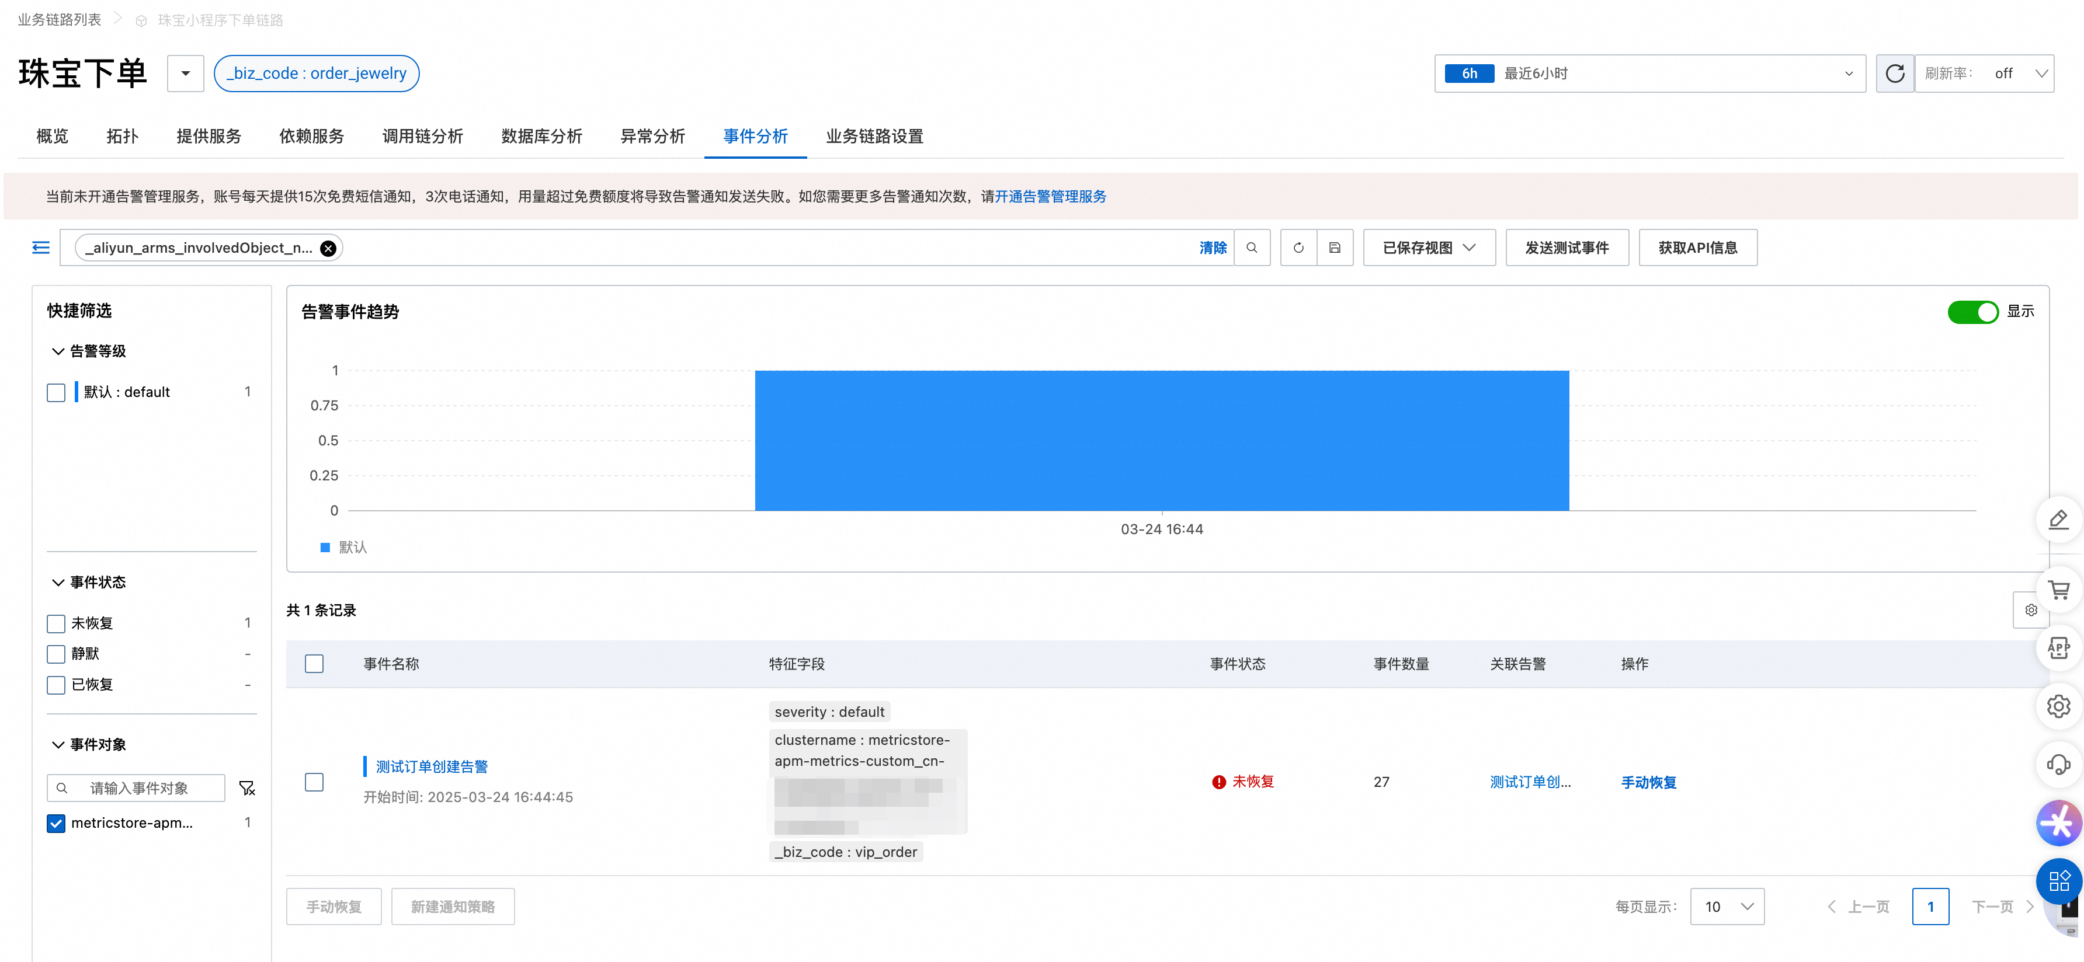
Task: Switch to the 异常分析 tab
Action: click(652, 136)
